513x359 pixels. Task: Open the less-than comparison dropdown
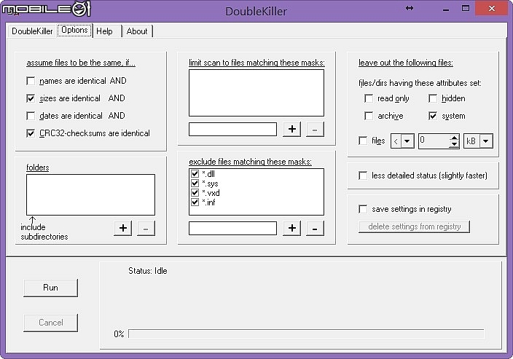click(407, 141)
